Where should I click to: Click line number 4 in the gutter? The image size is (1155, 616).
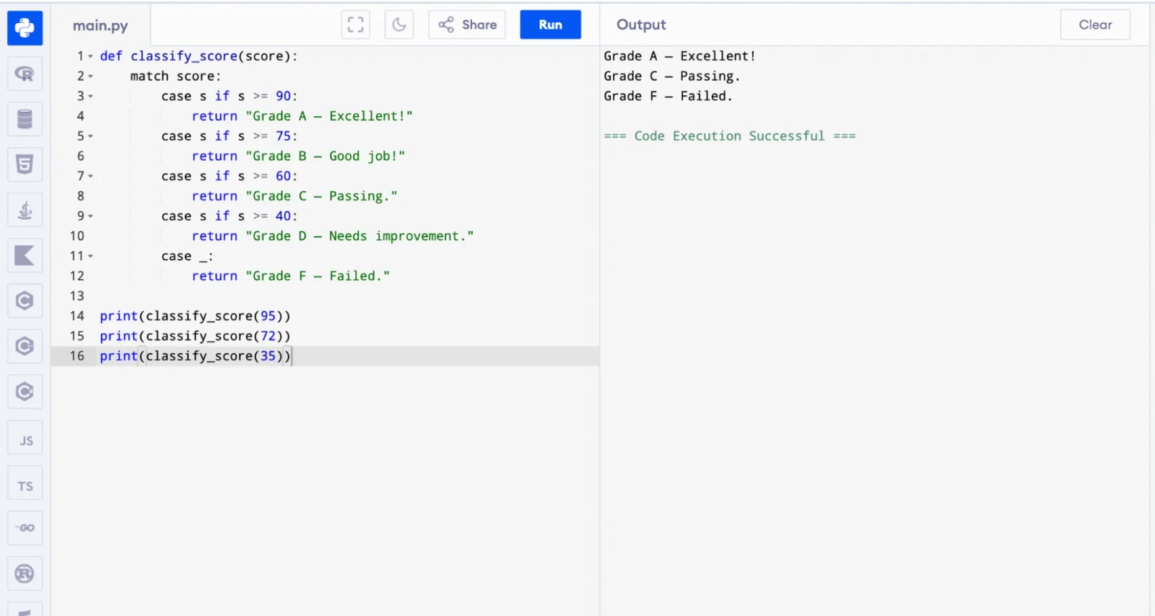coord(80,116)
